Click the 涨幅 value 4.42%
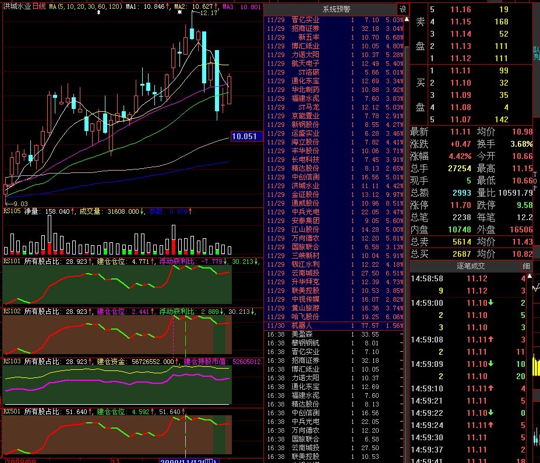Viewport: 540px width, 463px height. click(460, 156)
